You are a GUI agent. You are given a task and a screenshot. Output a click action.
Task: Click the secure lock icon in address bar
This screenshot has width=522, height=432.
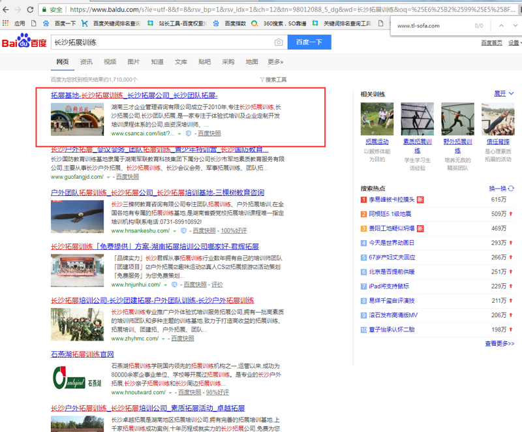pyautogui.click(x=44, y=10)
